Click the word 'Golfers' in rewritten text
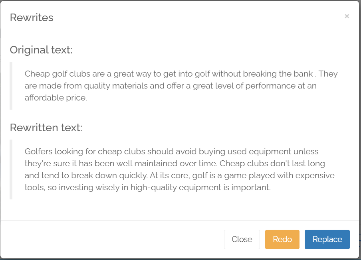 tap(38, 152)
